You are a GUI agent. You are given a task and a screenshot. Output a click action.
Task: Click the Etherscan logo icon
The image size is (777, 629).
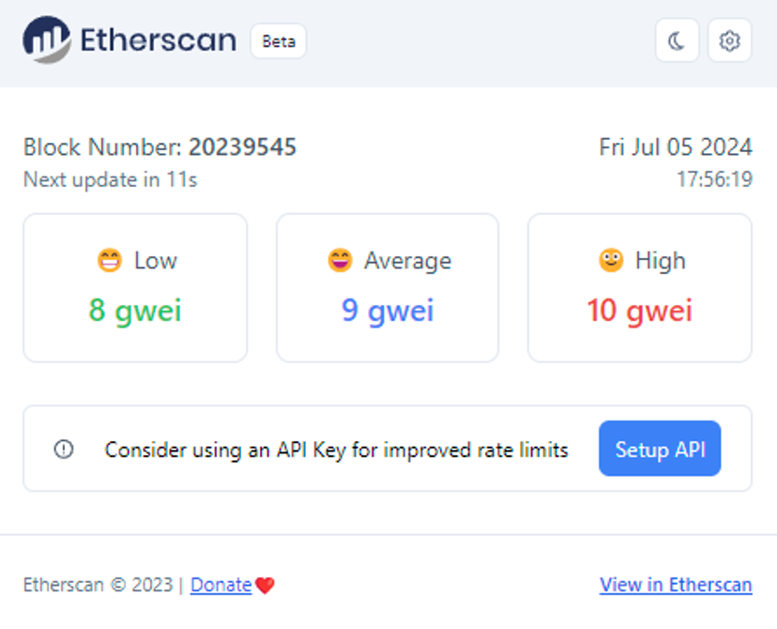47,40
